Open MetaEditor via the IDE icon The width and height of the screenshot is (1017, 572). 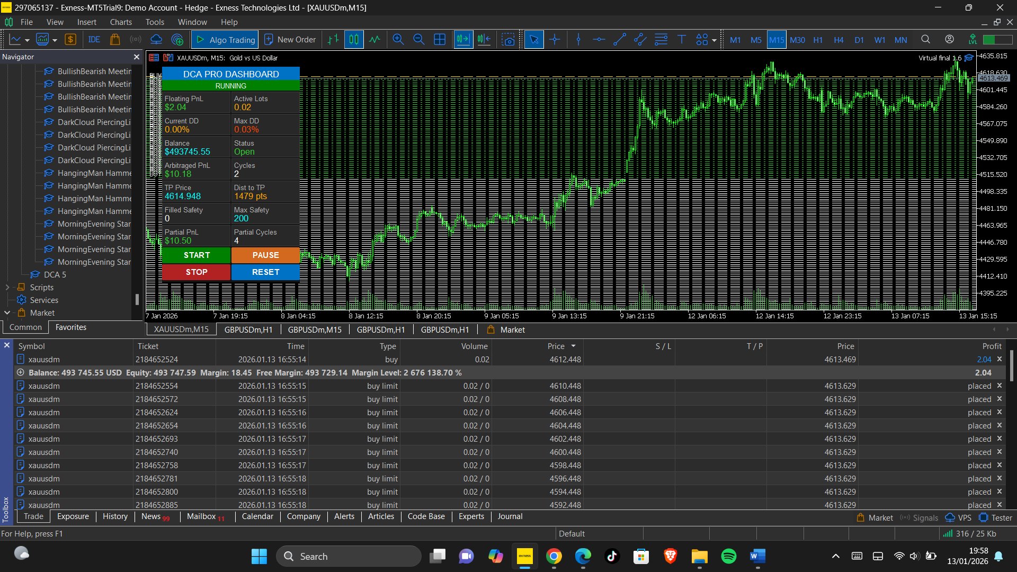pos(94,40)
